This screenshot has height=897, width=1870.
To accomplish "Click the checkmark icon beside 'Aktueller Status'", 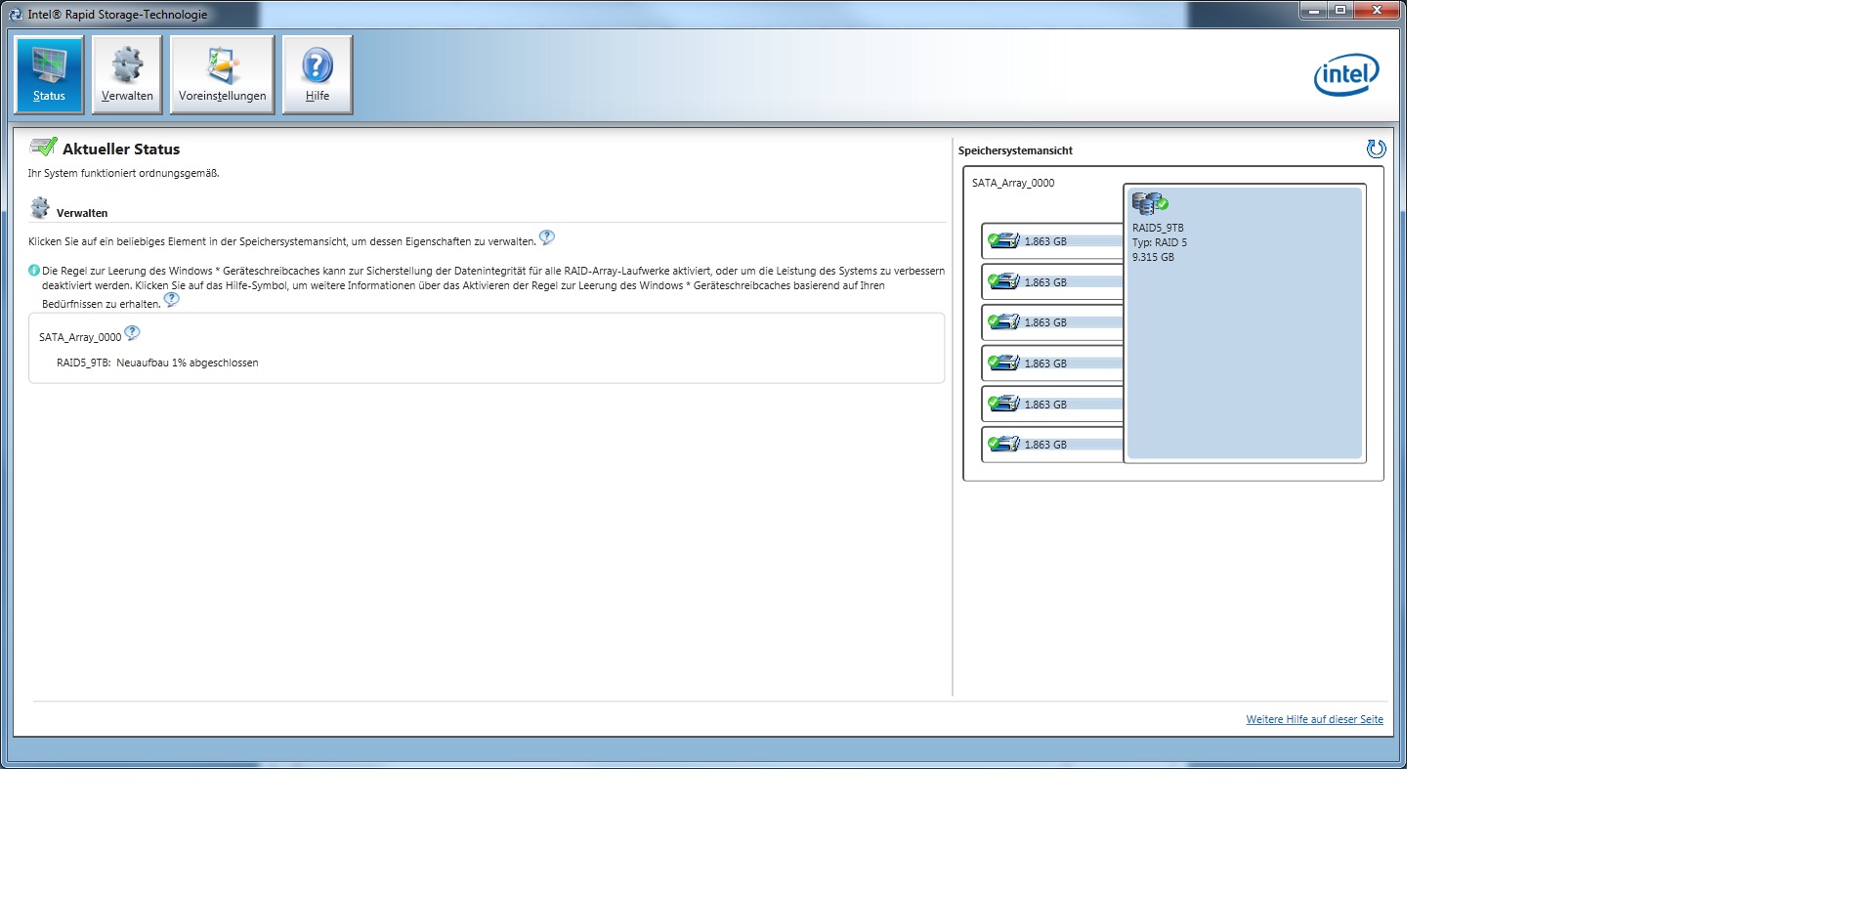I will click(x=43, y=148).
